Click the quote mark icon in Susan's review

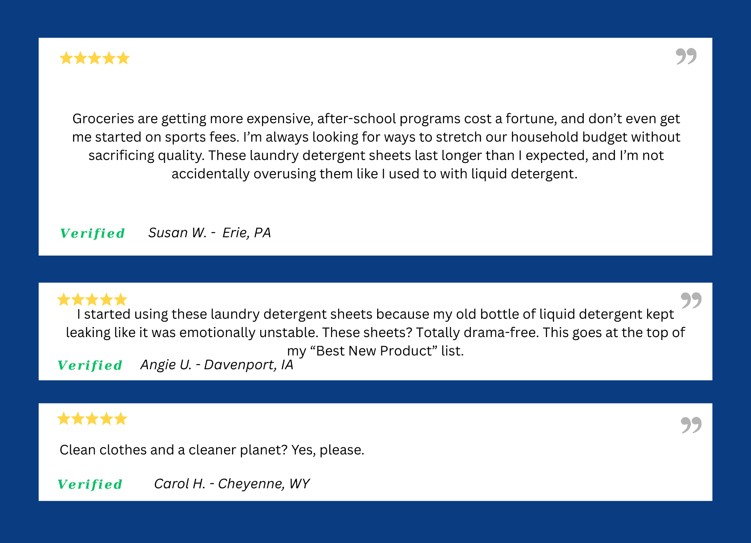click(686, 56)
